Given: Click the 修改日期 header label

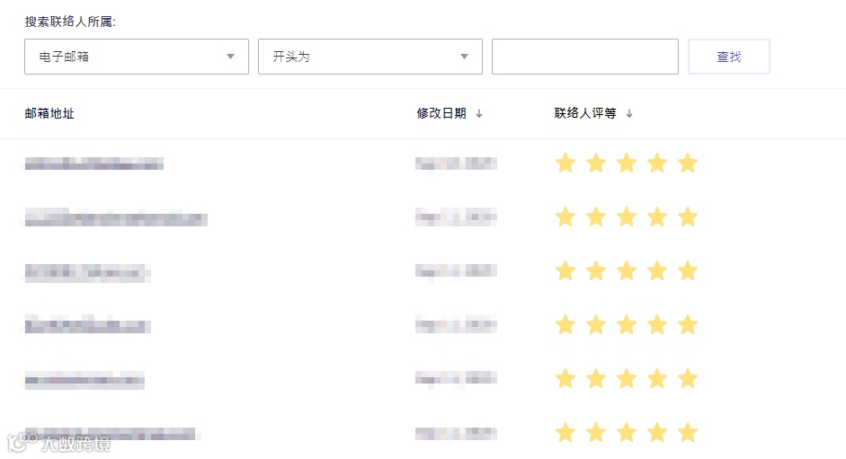Looking at the screenshot, I should tap(441, 113).
